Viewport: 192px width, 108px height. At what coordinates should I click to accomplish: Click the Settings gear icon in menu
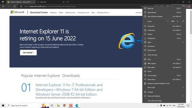tap(145, 92)
